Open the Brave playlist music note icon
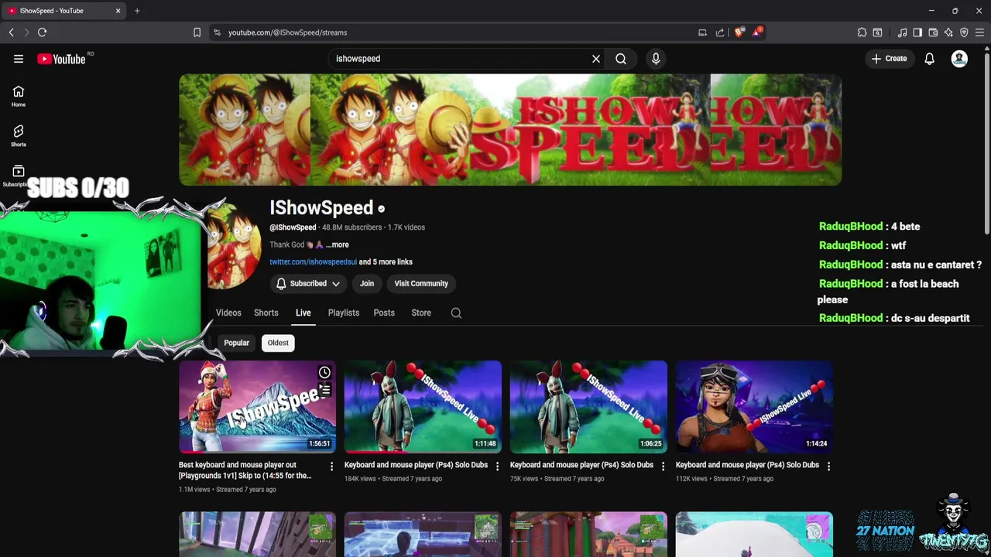 coord(902,32)
